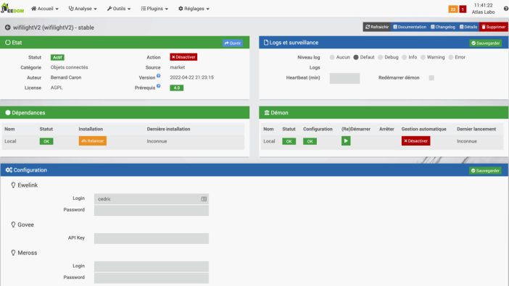Open the orange 22 notifications badge

pyautogui.click(x=453, y=9)
